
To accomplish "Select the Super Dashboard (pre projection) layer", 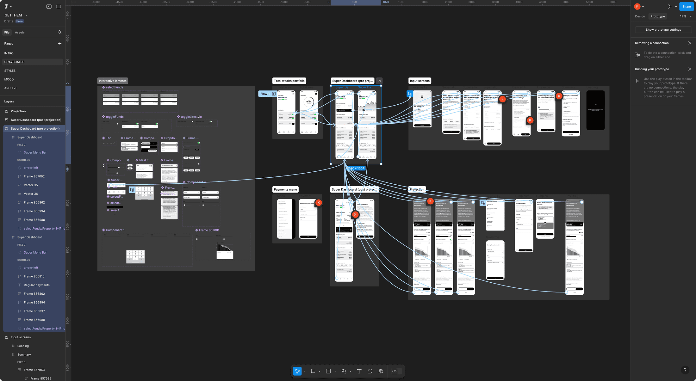I will 34,129.
